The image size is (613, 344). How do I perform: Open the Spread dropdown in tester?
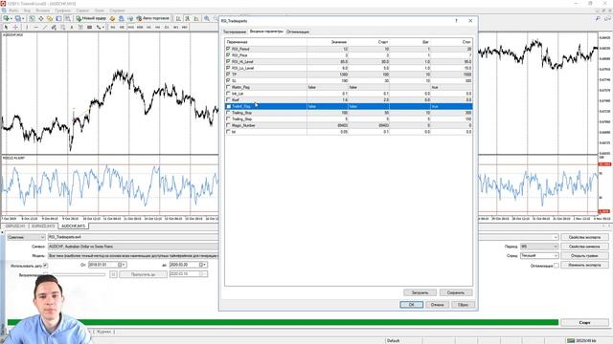tap(539, 255)
